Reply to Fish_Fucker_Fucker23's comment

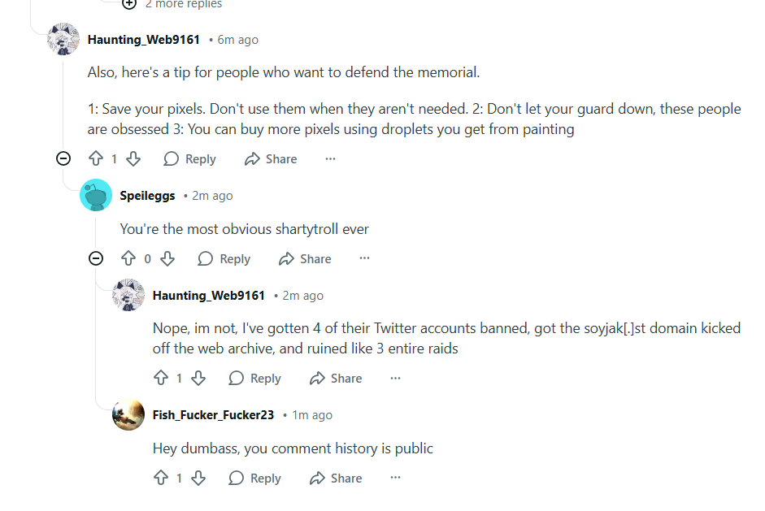pyautogui.click(x=255, y=479)
